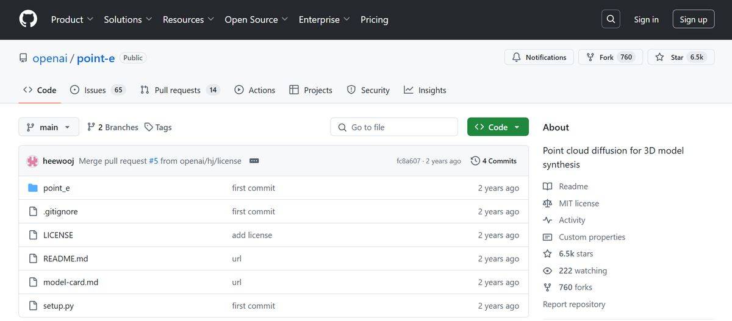Click the README.md file icon
The width and height of the screenshot is (732, 321).
[33, 258]
